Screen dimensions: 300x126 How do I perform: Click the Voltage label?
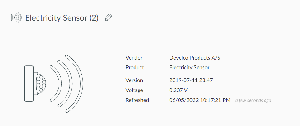pos(134,90)
